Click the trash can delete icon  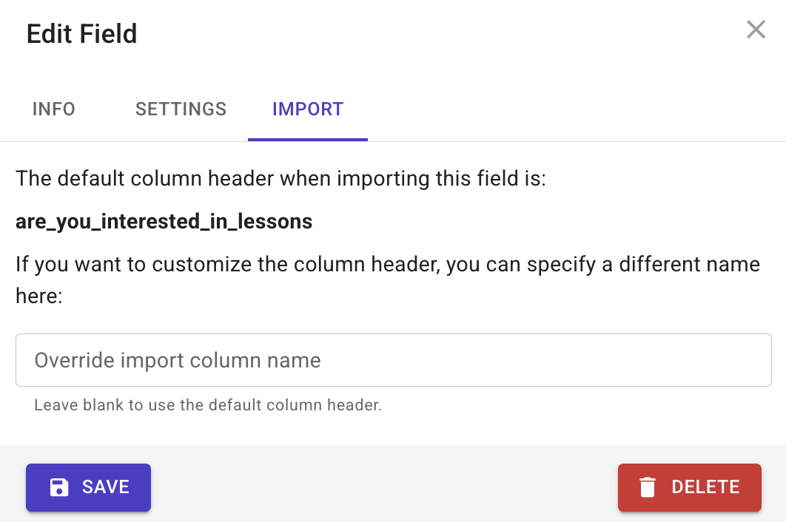[x=647, y=487]
